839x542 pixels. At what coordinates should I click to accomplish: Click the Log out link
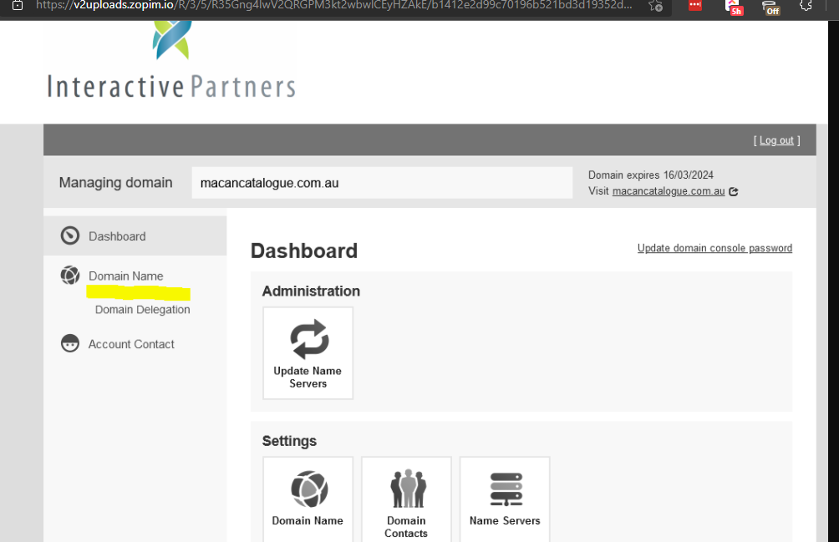(777, 140)
